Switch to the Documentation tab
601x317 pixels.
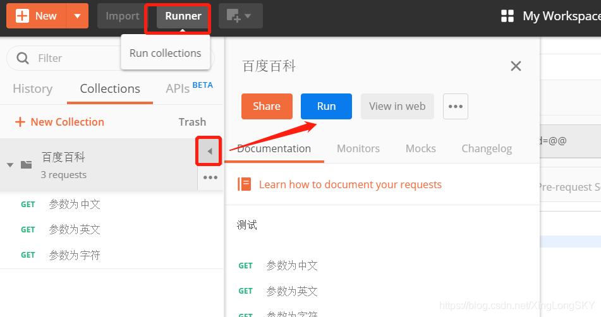click(x=274, y=148)
